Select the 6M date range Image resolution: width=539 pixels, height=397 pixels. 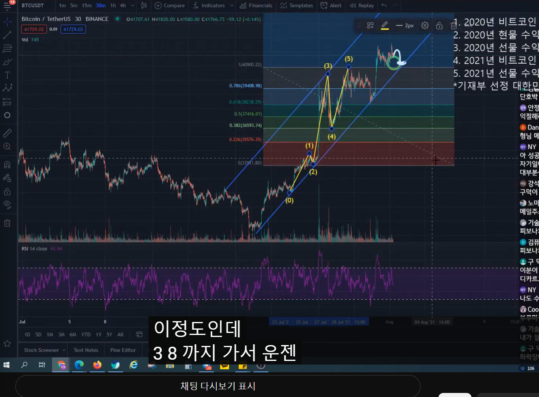73,335
